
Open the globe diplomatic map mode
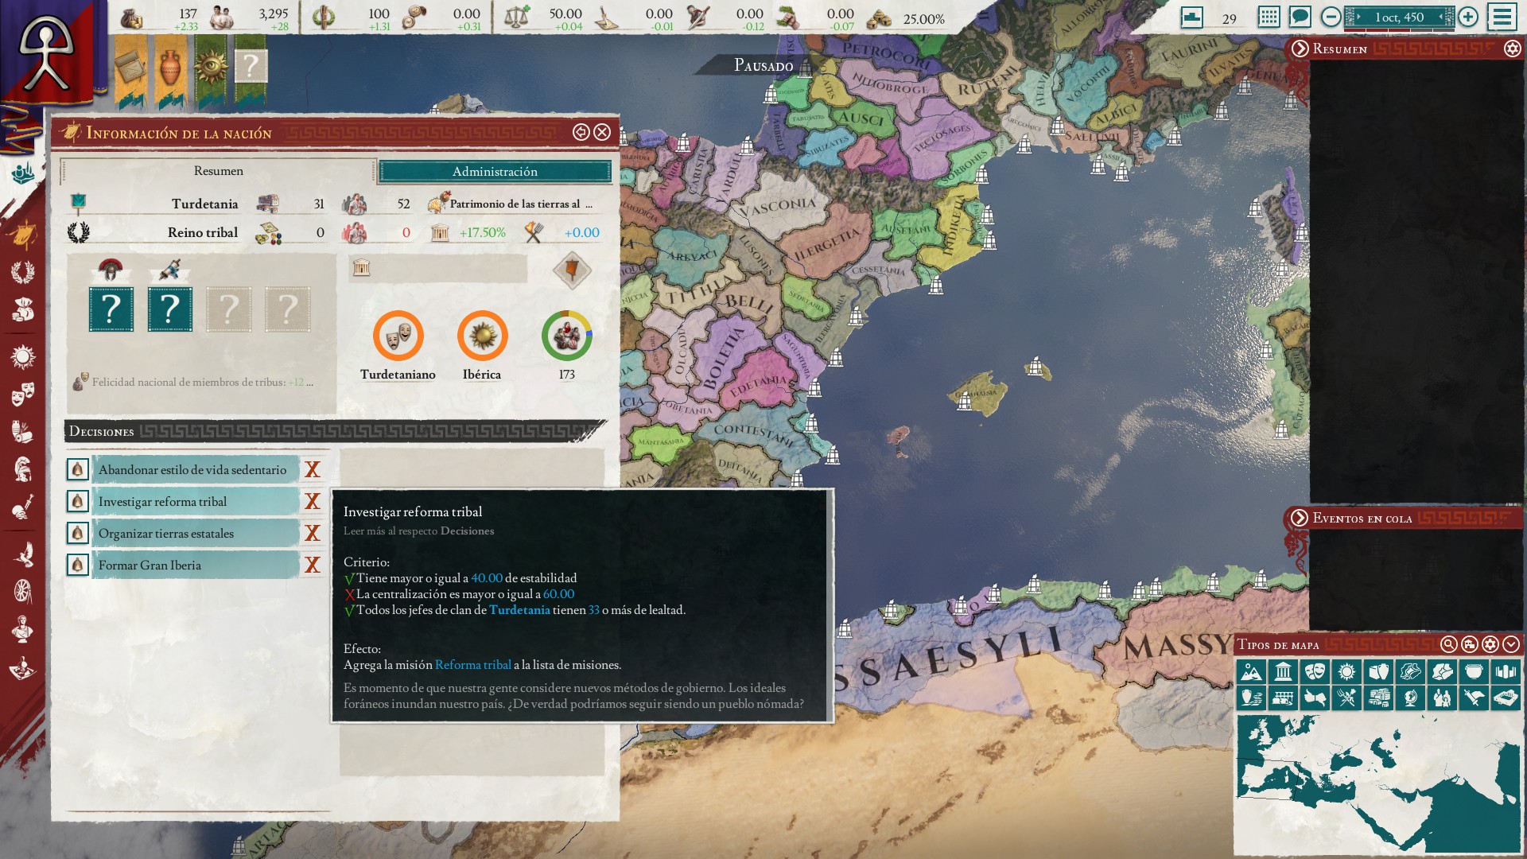1410,698
